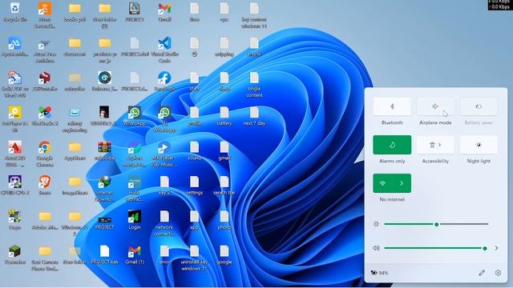Select the Google Chrome shortcut
The width and height of the screenshot is (513, 288).
(45, 154)
